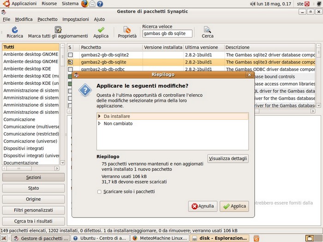Click the Ubuntu logo in the panel
Image resolution: width=323 pixels, height=242 pixels.
pyautogui.click(x=6, y=4)
